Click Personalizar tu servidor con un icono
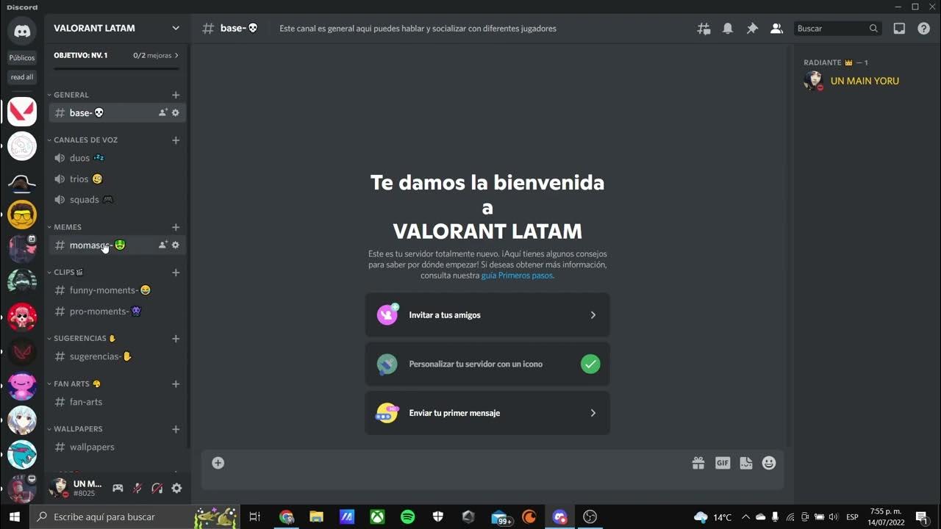 click(487, 364)
